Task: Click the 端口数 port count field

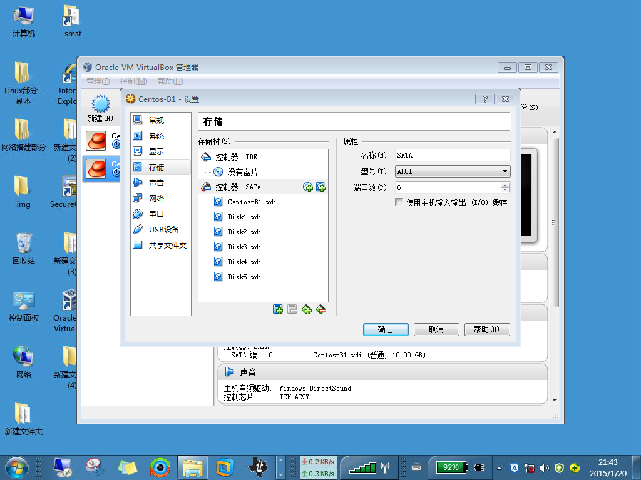Action: [x=448, y=187]
